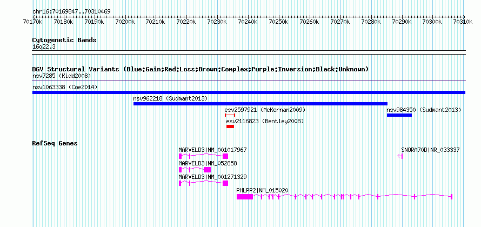Open the nsv1063338 (Coe2014) label
Screen dimensions: 481x227
tap(65, 87)
